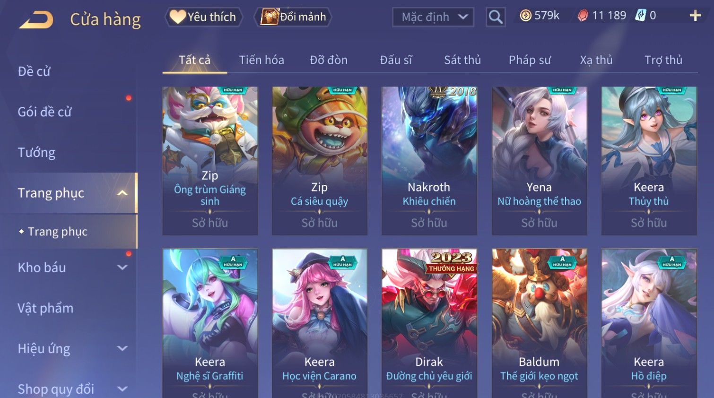Open Nakroth Khiêu chiến skin card
Screen dimensions: 714x398
click(429, 161)
